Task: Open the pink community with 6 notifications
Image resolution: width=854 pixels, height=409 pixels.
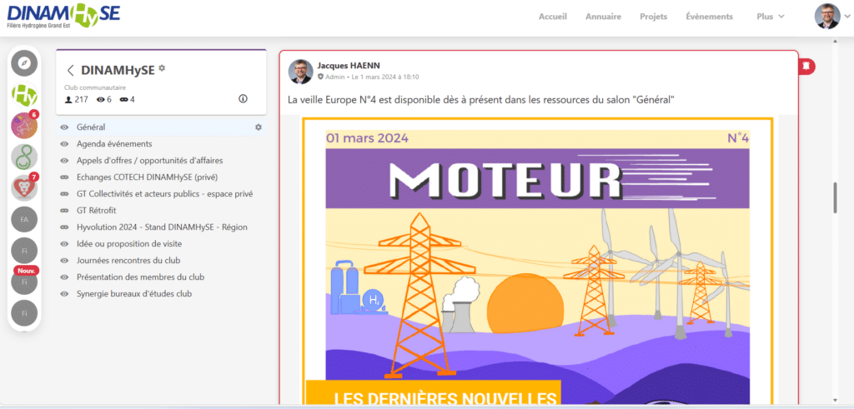Action: (24, 126)
